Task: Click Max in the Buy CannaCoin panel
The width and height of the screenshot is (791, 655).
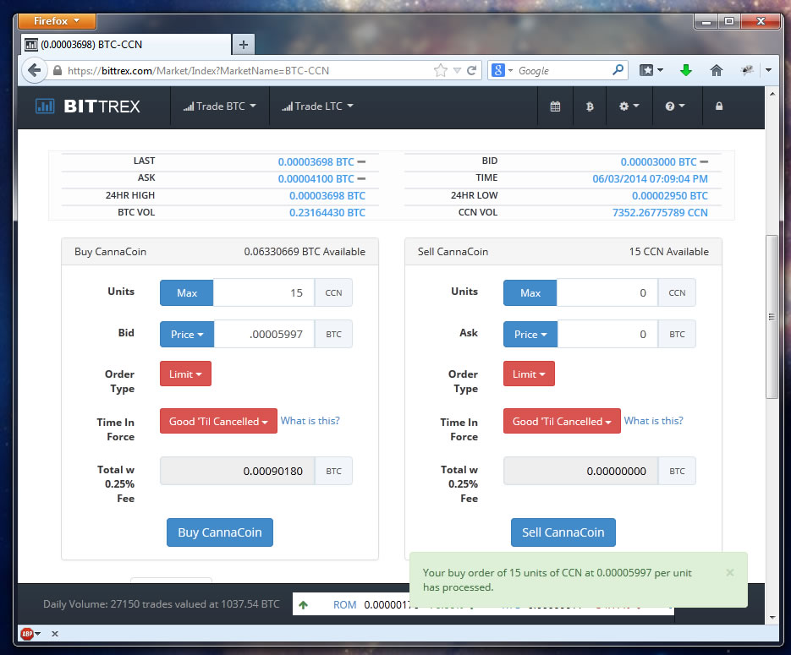Action: point(187,292)
